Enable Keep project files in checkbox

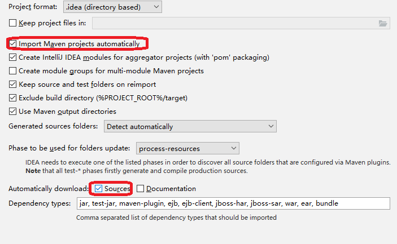13,24
